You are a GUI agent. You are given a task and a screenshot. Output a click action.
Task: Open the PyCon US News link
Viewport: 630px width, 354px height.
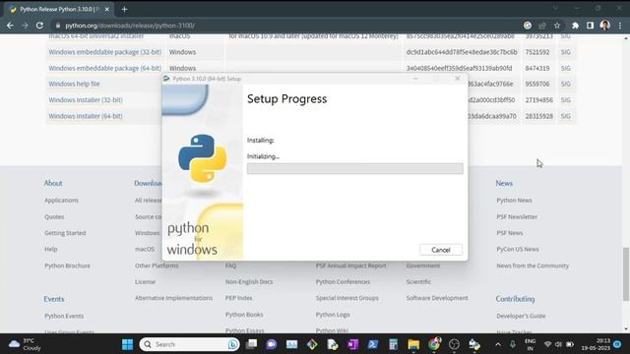[x=518, y=249]
